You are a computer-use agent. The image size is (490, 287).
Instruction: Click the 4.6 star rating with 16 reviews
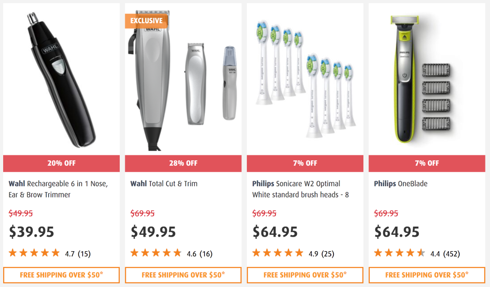[171, 253]
